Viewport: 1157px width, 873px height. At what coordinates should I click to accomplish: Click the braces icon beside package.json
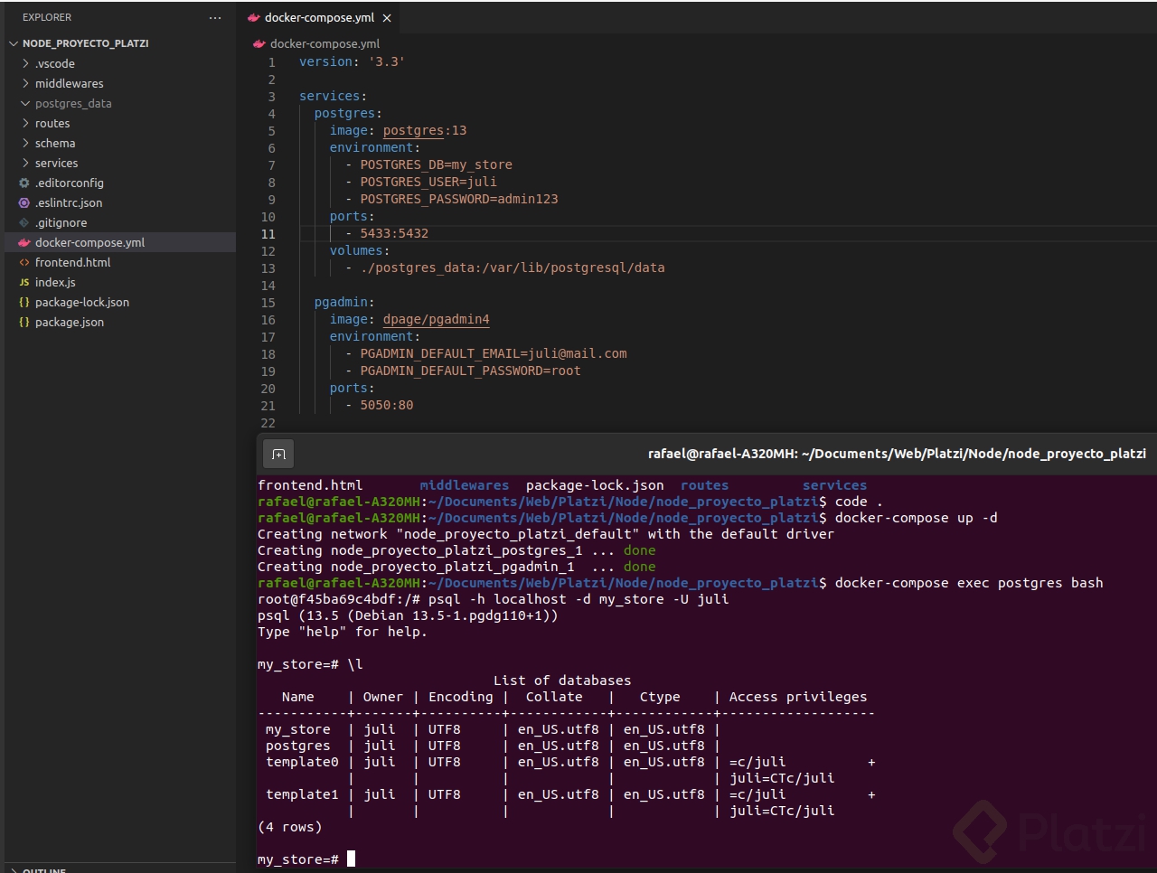click(24, 322)
